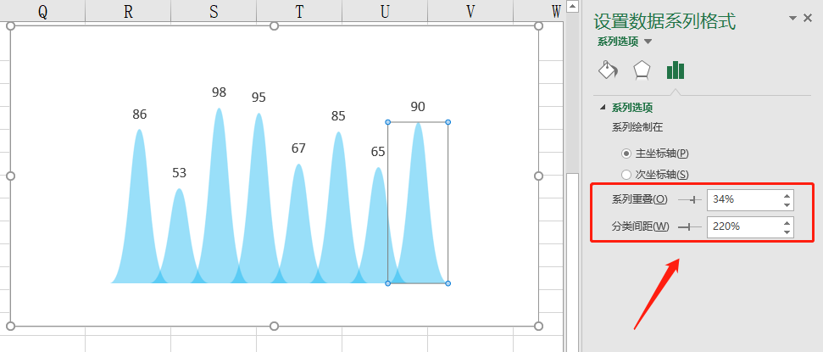Click the data label 53
This screenshot has height=352, width=823.
pyautogui.click(x=180, y=173)
